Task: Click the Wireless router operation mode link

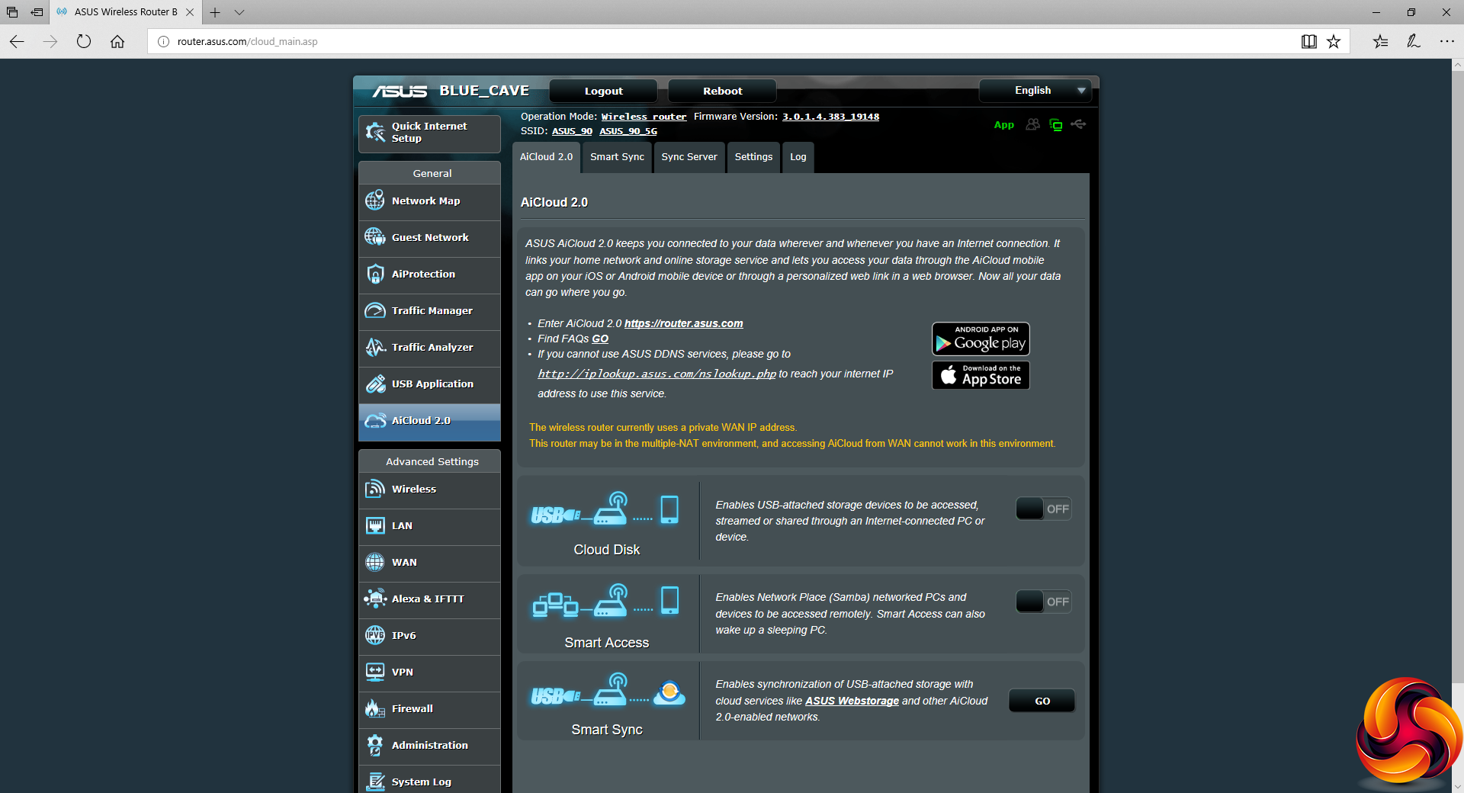Action: 644,117
